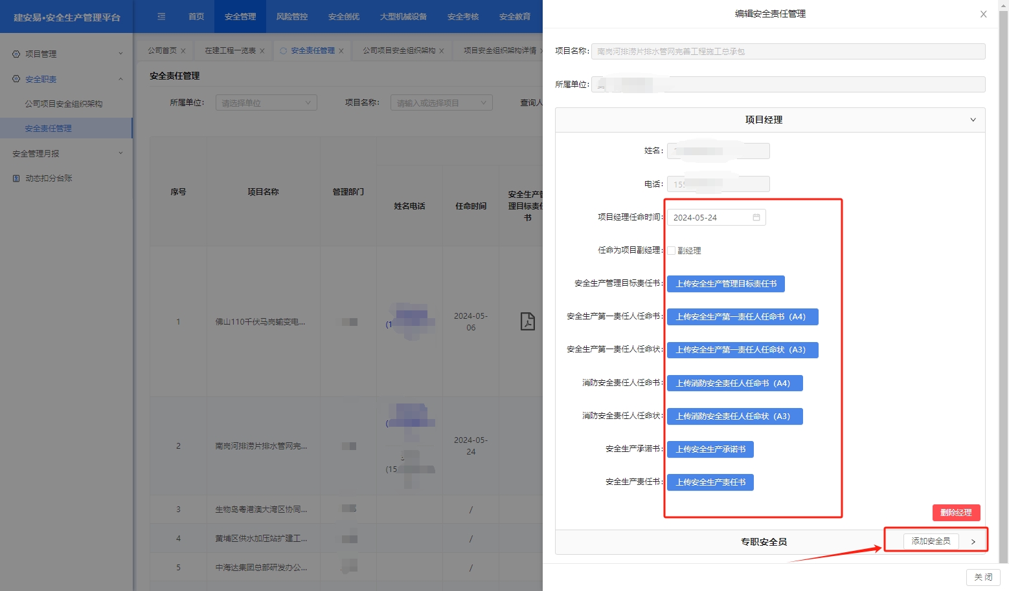Click 上传安全生产承诺书 upload button
The width and height of the screenshot is (1009, 591).
click(710, 449)
